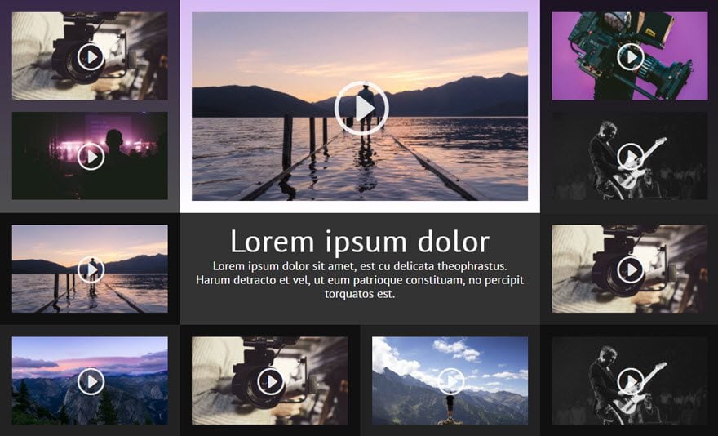Viewport: 718px width, 436px height.
Task: Click play icon on camera thumbnail between mountain thumbnails
Action: coord(271,381)
